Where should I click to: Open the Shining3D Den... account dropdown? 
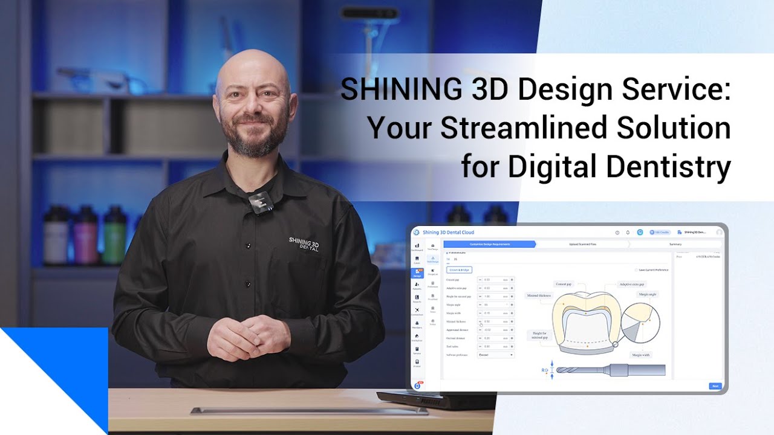(x=692, y=233)
